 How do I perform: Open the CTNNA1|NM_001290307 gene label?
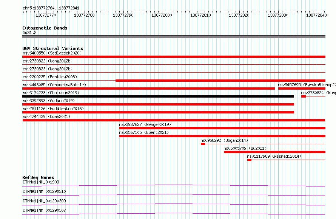tap(44, 210)
